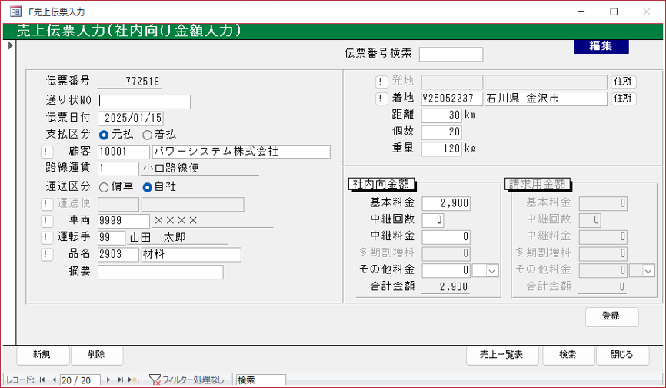
Task: Click the 検索 button at bottom right
Action: coord(568,355)
